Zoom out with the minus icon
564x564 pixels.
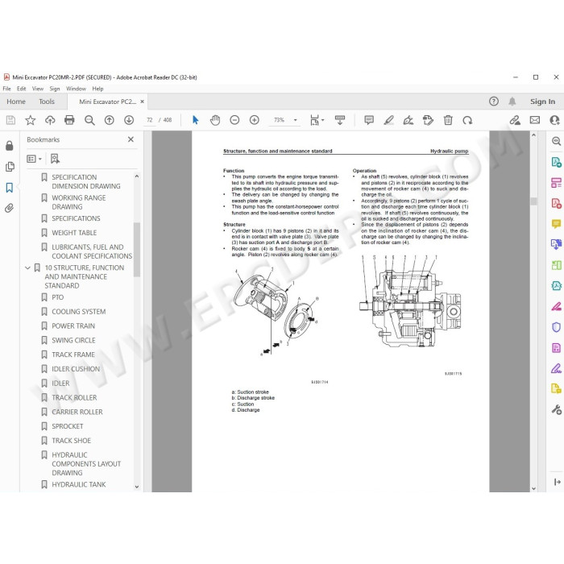(234, 120)
